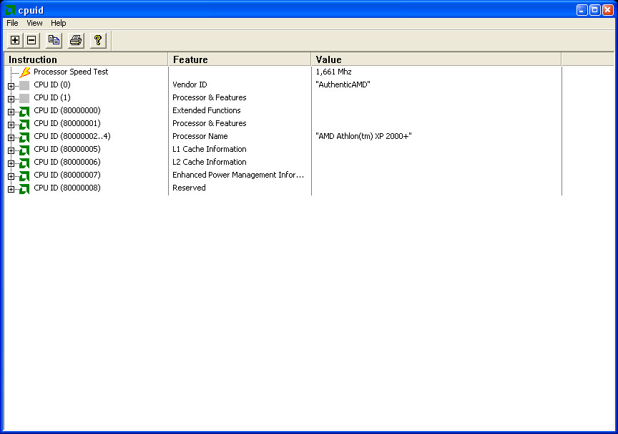Screen dimensions: 618x434
Task: Click the Value column header
Action: pyautogui.click(x=436, y=59)
